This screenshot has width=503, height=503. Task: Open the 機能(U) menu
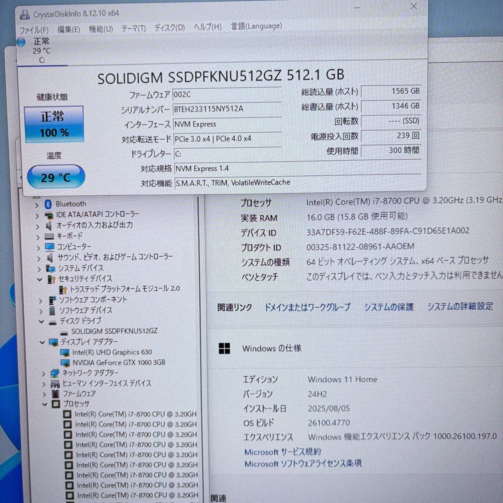point(101,29)
